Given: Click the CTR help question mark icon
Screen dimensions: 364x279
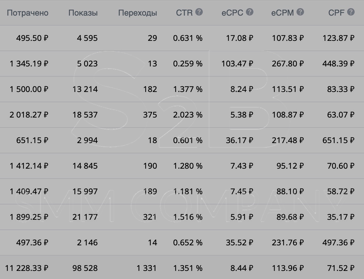Looking at the screenshot, I should tap(199, 12).
